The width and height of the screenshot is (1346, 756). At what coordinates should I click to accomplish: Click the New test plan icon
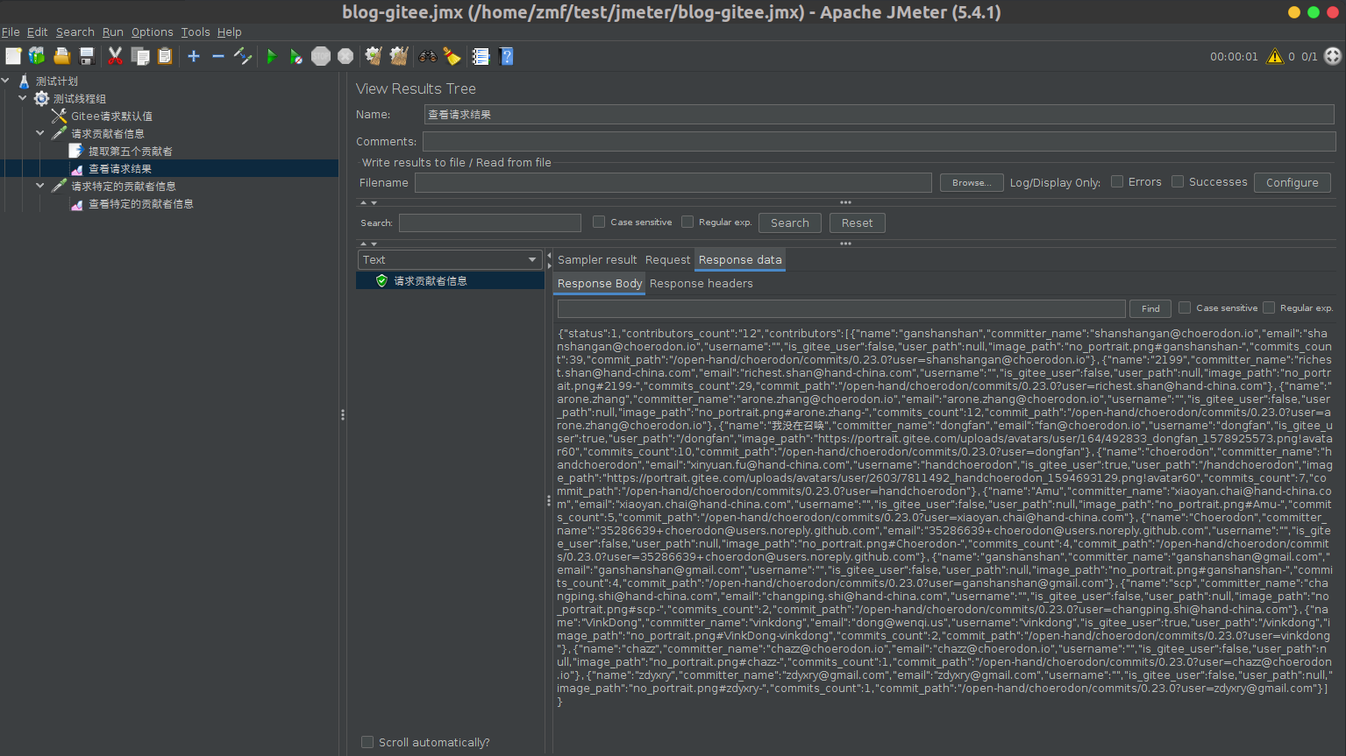[13, 56]
